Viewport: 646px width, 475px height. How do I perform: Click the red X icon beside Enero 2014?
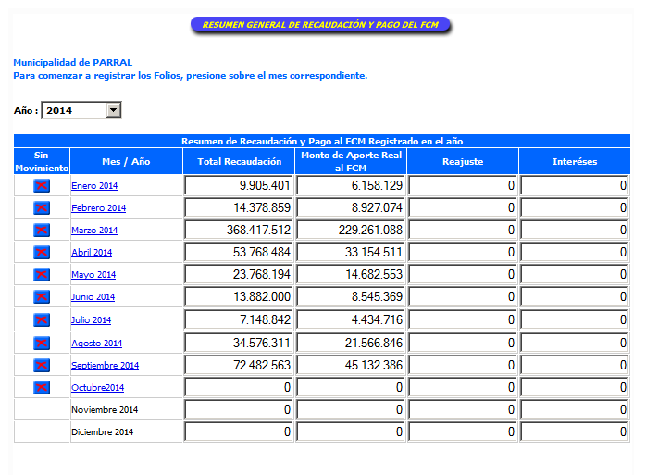point(42,185)
